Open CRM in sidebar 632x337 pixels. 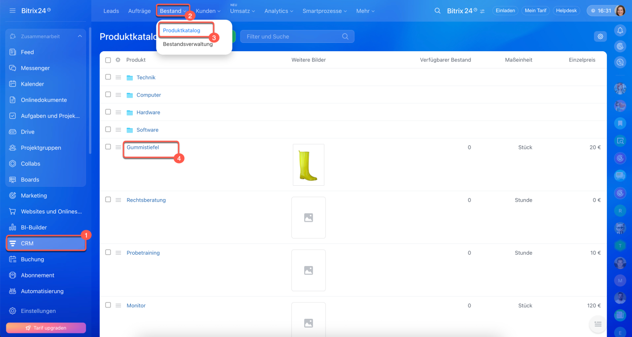pyautogui.click(x=45, y=243)
